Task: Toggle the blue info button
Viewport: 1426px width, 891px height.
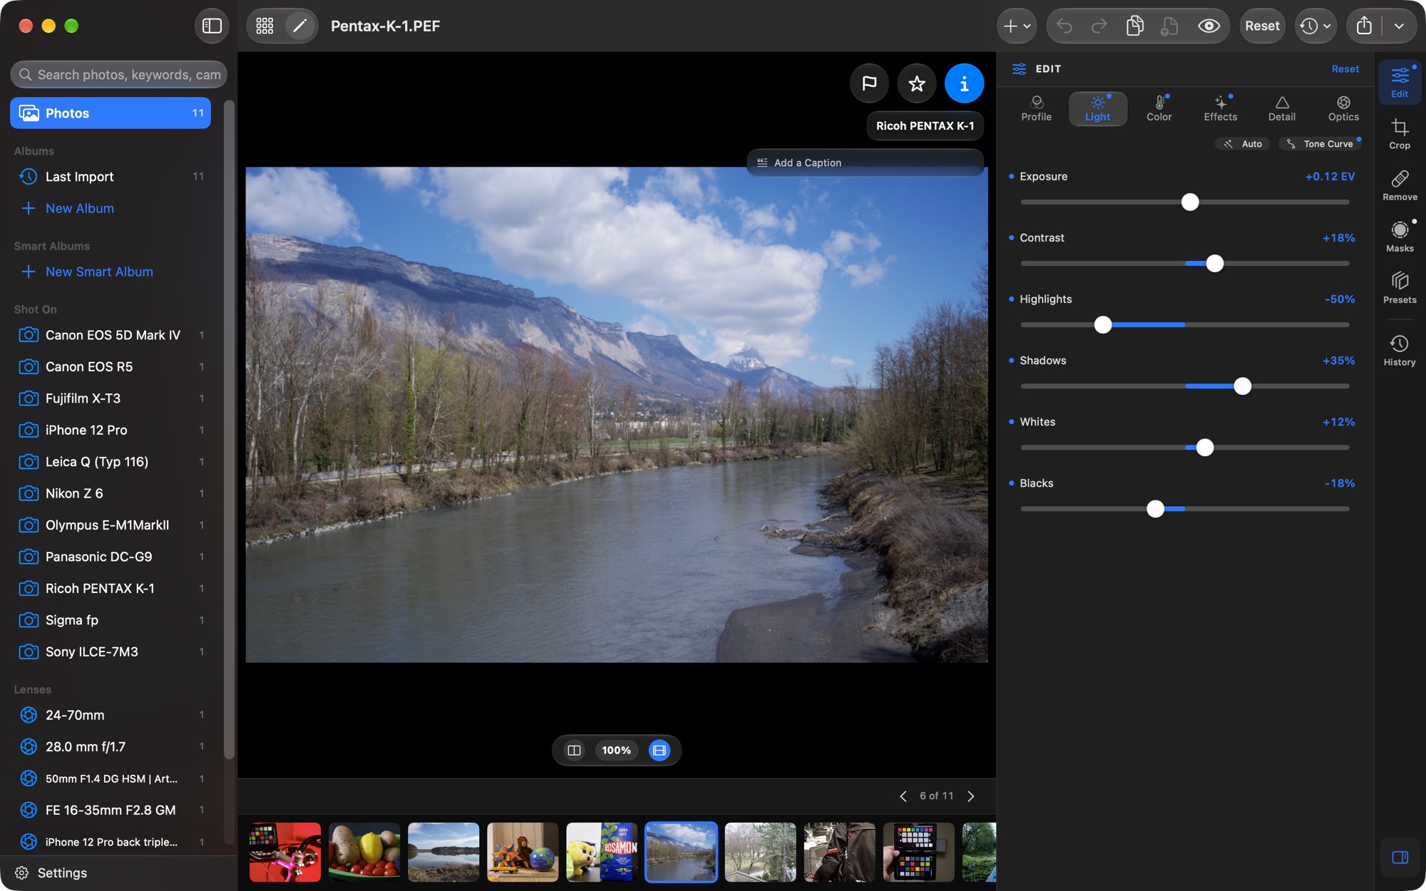Action: tap(964, 83)
